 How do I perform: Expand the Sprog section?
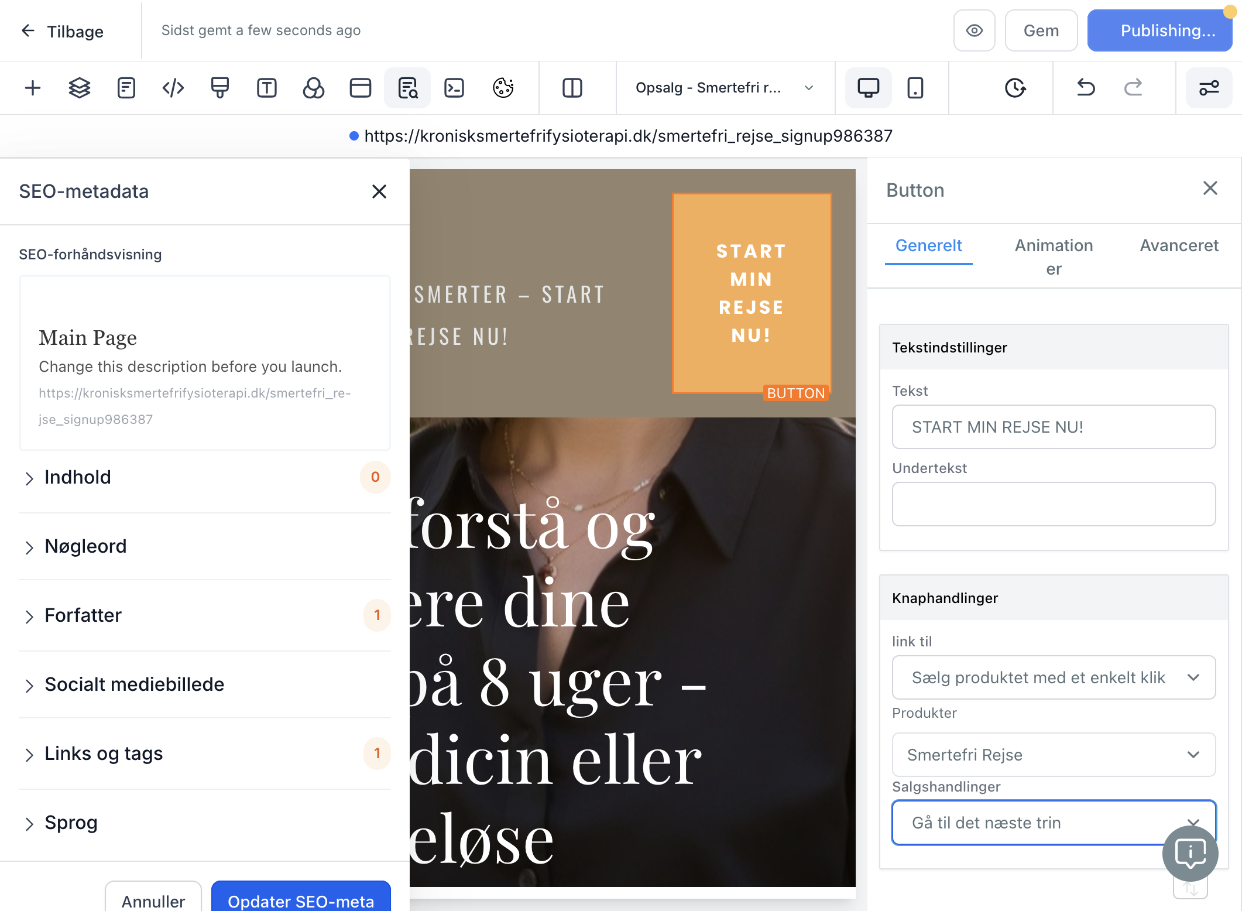pos(205,823)
